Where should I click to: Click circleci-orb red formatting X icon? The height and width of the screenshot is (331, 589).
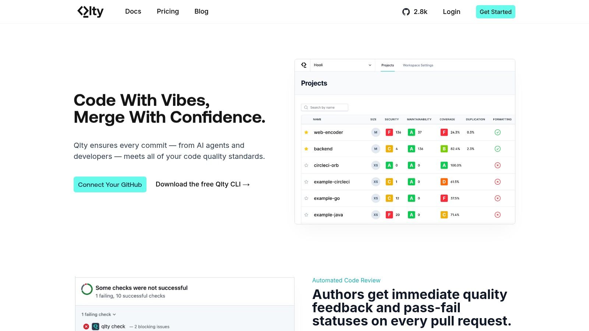pyautogui.click(x=498, y=165)
